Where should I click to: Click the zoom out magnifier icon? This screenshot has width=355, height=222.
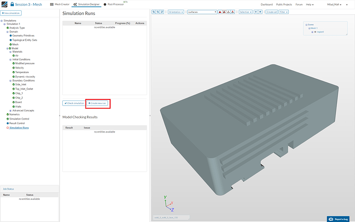coord(158,12)
